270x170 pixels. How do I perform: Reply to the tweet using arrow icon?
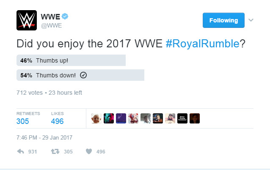pyautogui.click(x=20, y=152)
